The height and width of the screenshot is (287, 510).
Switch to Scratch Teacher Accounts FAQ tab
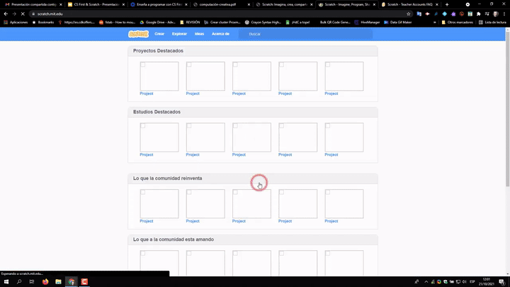tap(409, 4)
